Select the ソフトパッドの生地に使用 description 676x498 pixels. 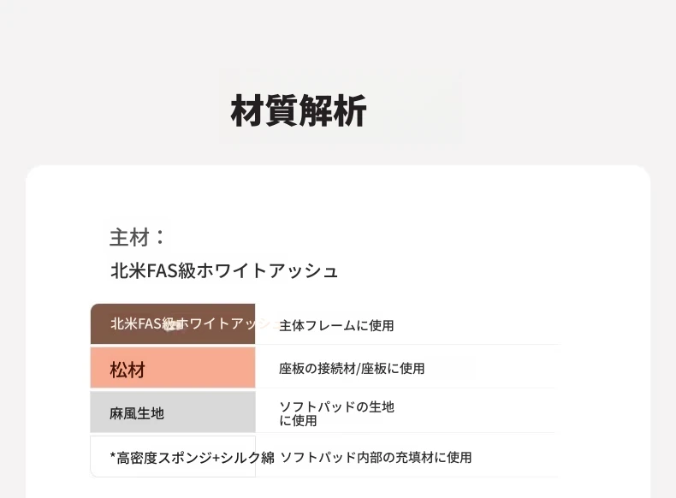click(336, 413)
